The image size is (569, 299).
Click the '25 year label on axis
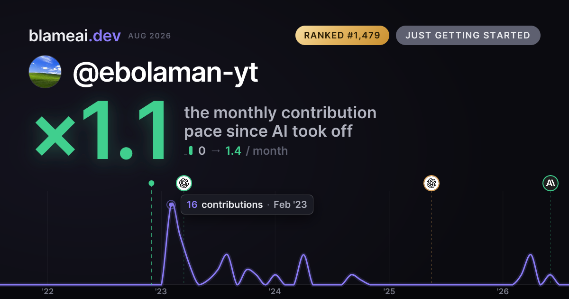[x=389, y=291]
